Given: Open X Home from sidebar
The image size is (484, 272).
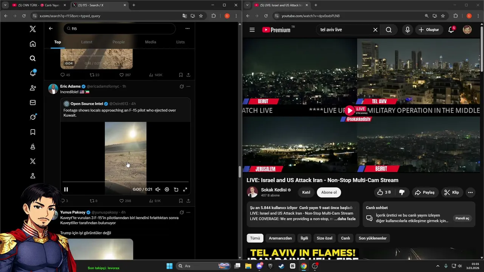Looking at the screenshot, I should 33,44.
